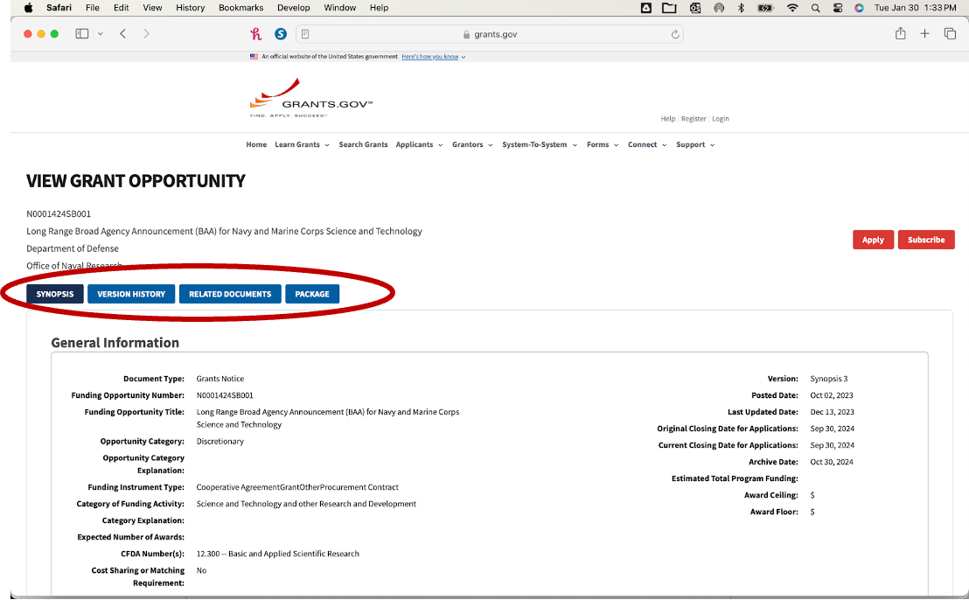Open the File menu

93,8
